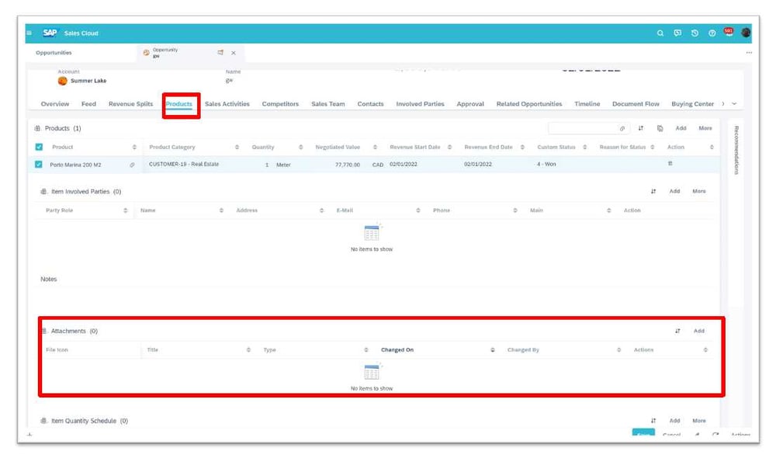Open the history clock icon in header
Viewport: 776px width, 462px height.
(x=695, y=33)
